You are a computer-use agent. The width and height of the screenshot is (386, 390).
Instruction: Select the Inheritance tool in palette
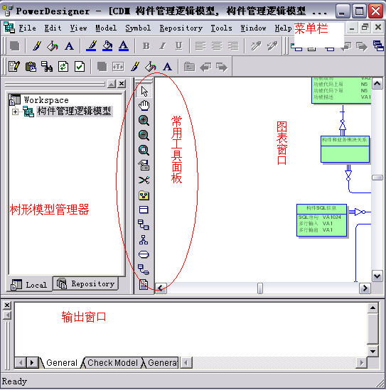pyautogui.click(x=144, y=240)
